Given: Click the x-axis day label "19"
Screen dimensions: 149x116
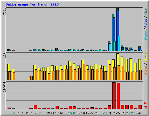Looking at the screenshot, I should coord(87,113).
